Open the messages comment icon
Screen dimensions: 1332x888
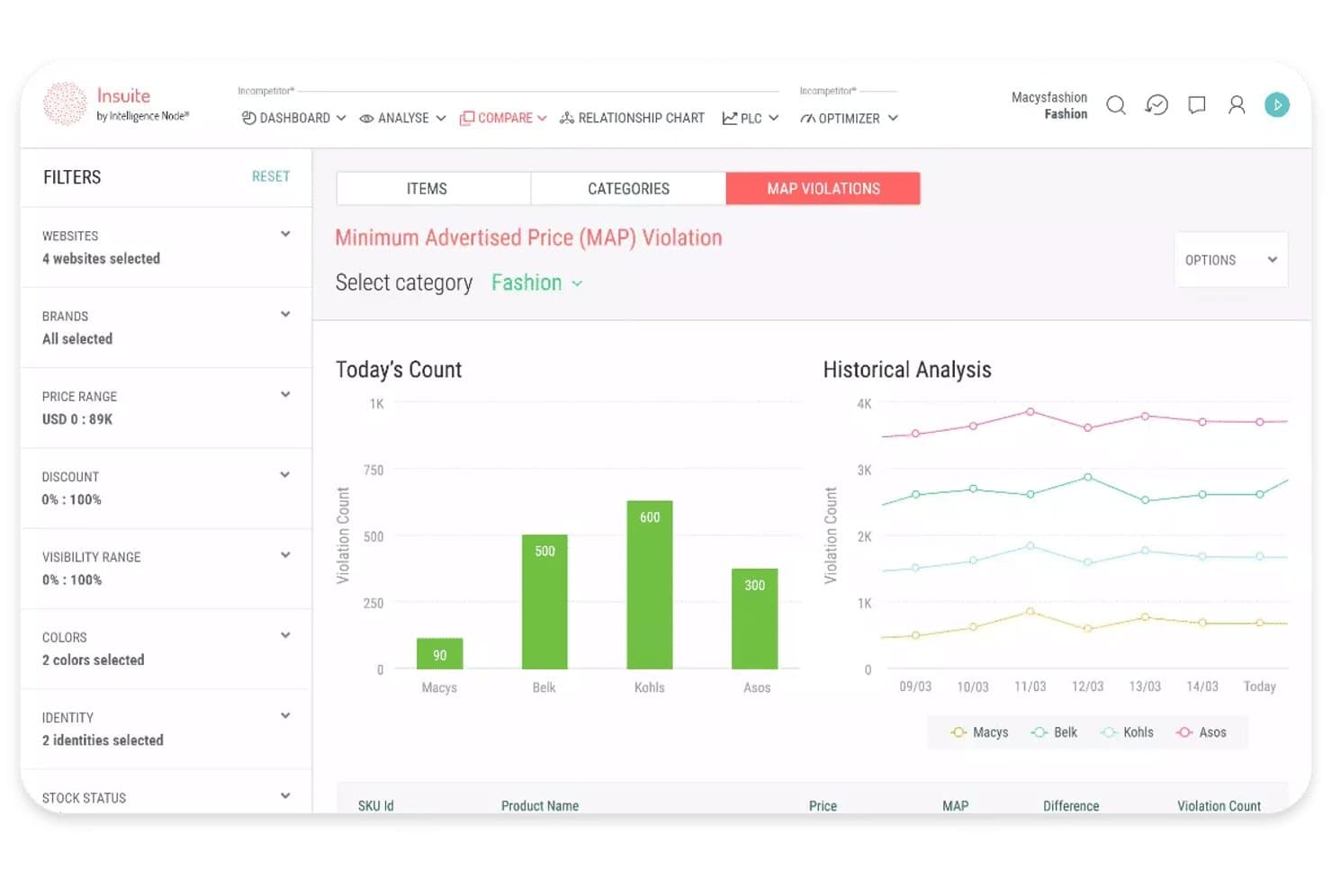[1197, 105]
